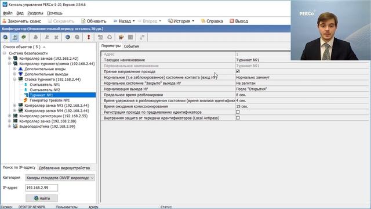The image size is (371, 209).
Task: Expand Видеоподсистема (192.168.2.99) node
Action: 9,127
